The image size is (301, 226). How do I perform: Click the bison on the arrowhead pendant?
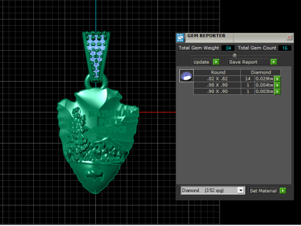(x=94, y=175)
